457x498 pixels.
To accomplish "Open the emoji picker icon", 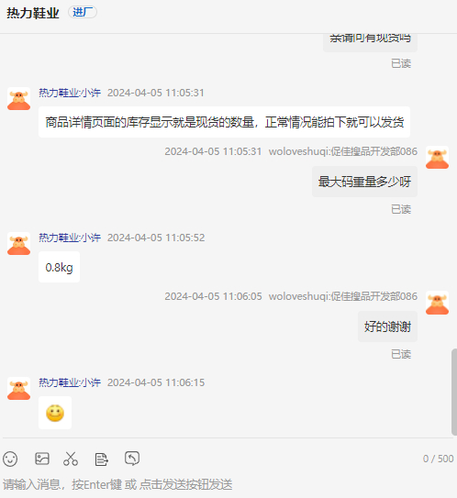I will (x=10, y=459).
